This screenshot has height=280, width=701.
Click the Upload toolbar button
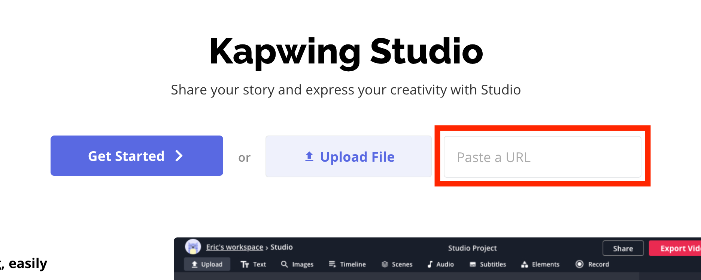point(207,264)
